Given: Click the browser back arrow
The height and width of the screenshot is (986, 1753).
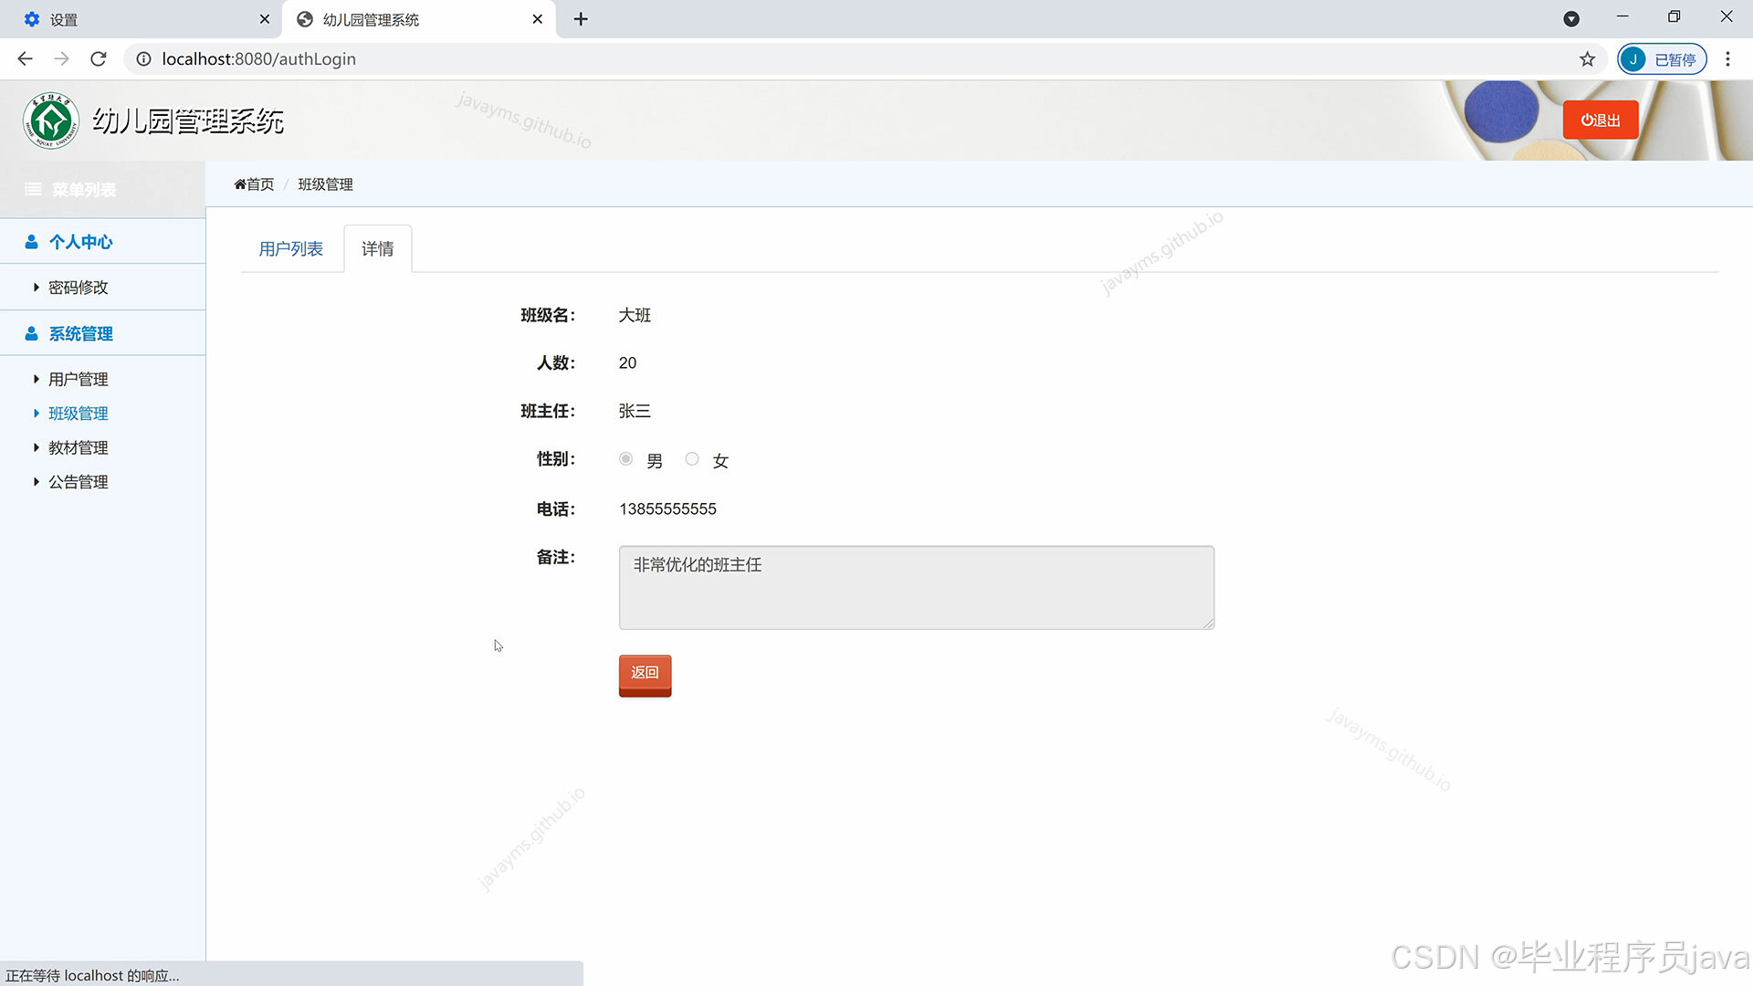Looking at the screenshot, I should tap(25, 59).
